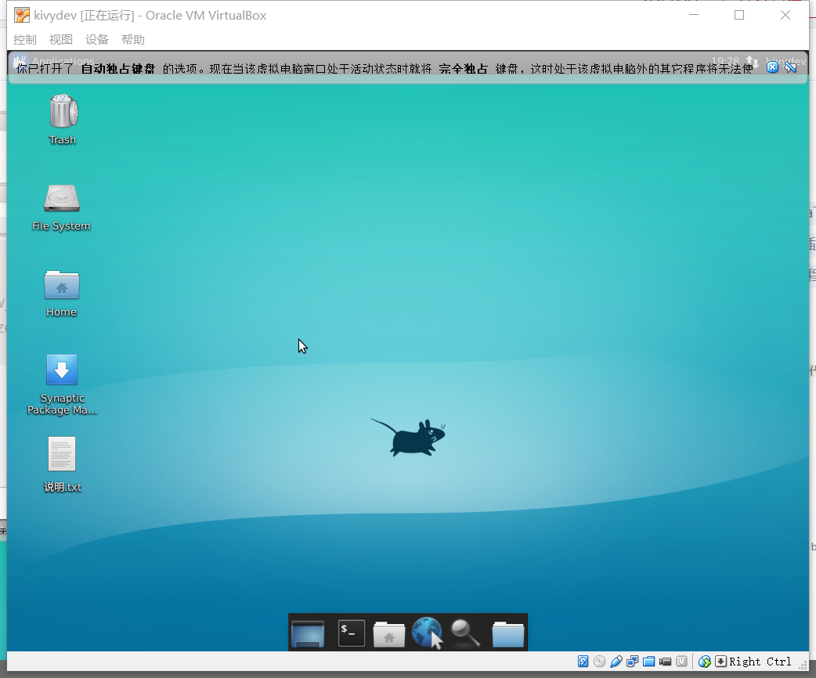
Task: Launch the terminal emulator from the dock
Action: click(x=352, y=633)
